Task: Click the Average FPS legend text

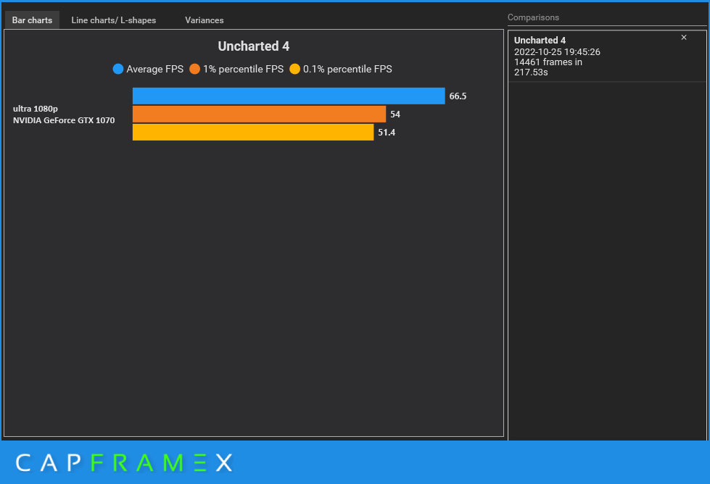Action: pyautogui.click(x=155, y=69)
